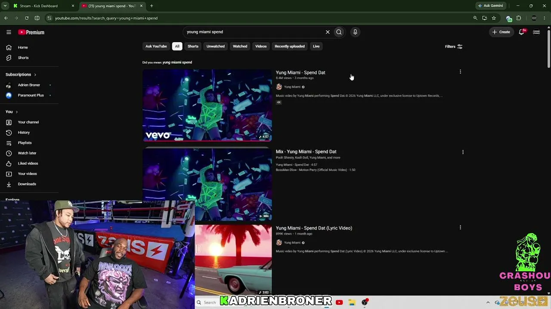The width and height of the screenshot is (551, 309).
Task: Start voice search with the microphone
Action: pyautogui.click(x=355, y=32)
